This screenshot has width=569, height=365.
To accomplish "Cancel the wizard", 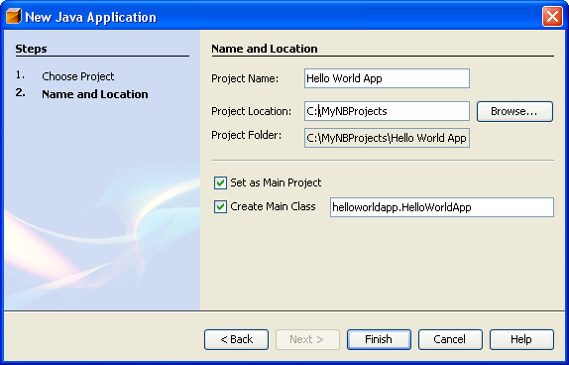I will [450, 339].
